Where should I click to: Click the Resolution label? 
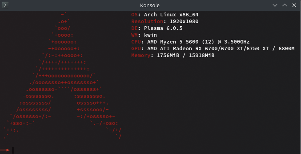click(x=147, y=22)
